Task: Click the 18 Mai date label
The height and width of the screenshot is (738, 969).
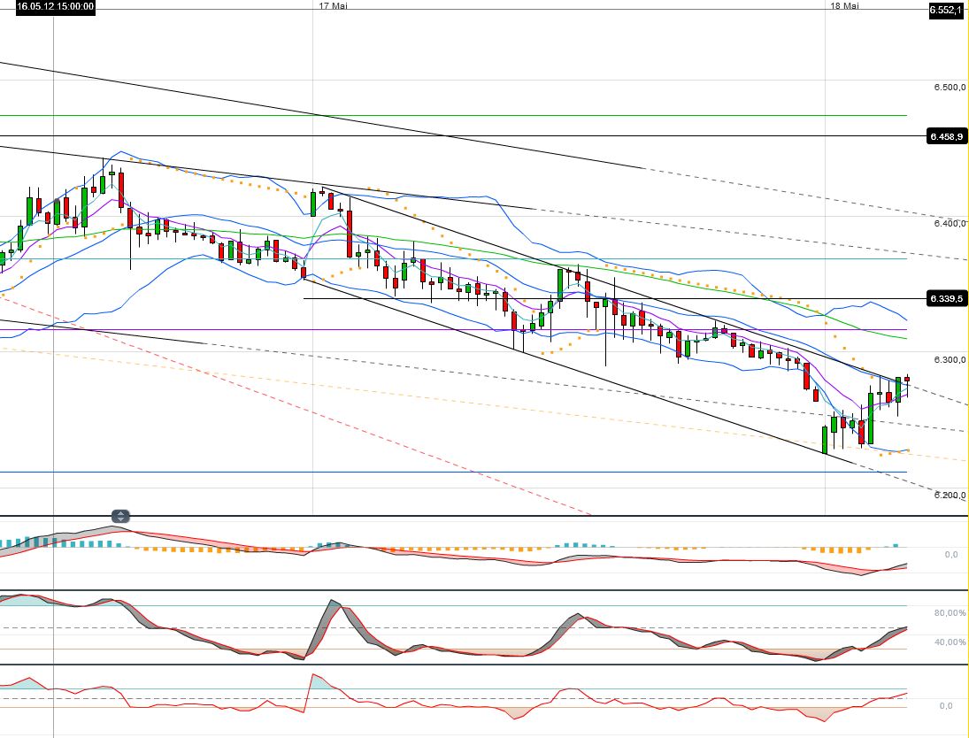Action: [x=844, y=5]
